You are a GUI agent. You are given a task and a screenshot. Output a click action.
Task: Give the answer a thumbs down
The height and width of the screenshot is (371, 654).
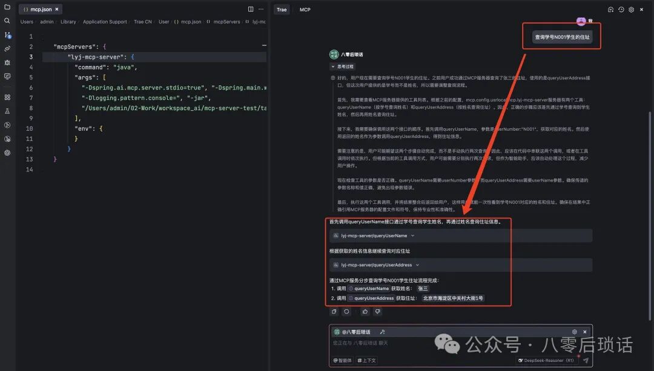tap(377, 310)
